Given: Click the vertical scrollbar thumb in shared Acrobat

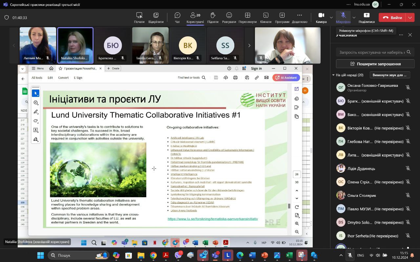Looking at the screenshot, I should click(289, 206).
